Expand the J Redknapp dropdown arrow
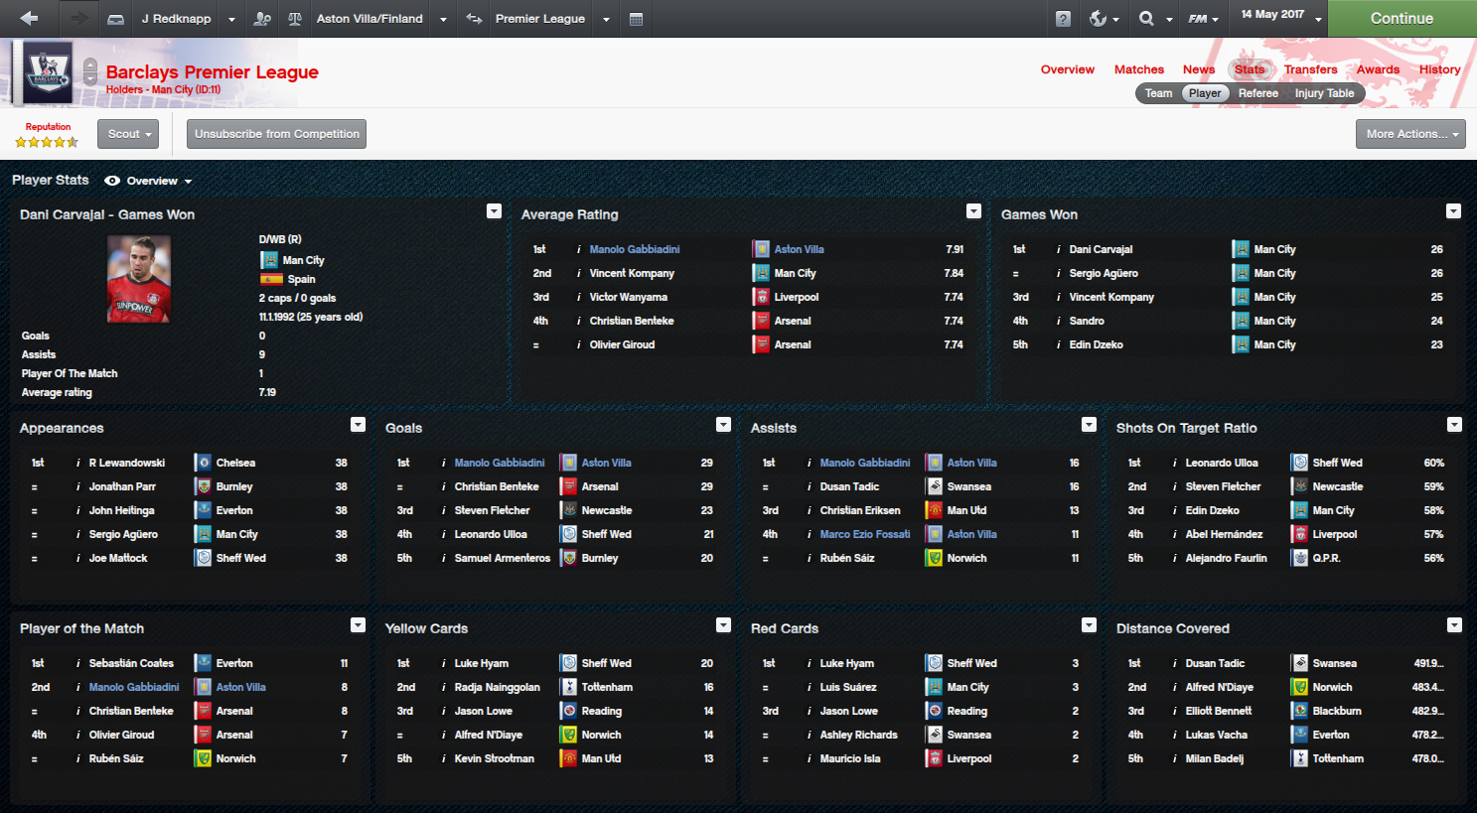This screenshot has width=1477, height=813. [x=231, y=20]
